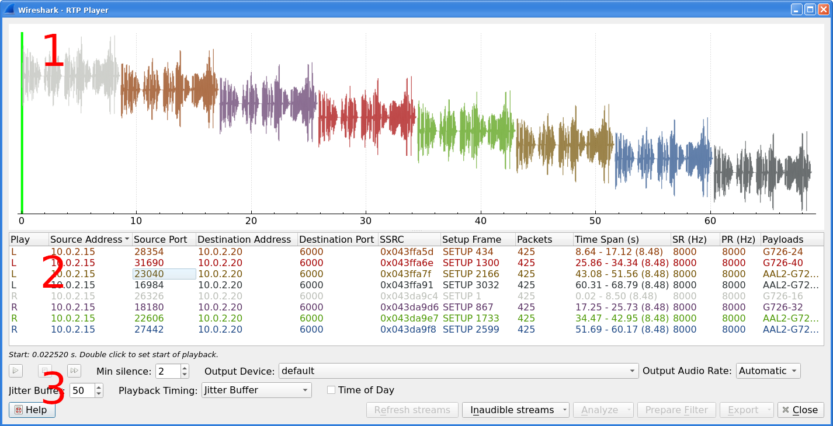The width and height of the screenshot is (833, 426).
Task: Click the Stop playback icon
Action: pos(44,371)
